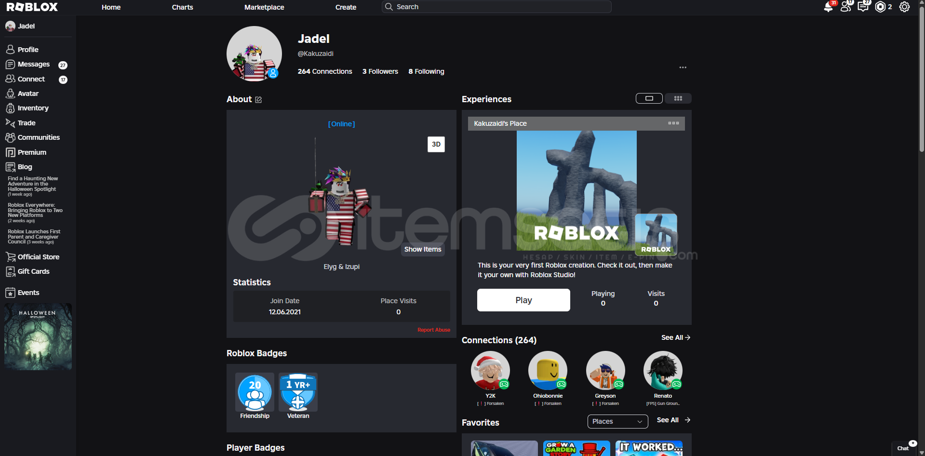Click the "[Online]" status text
The height and width of the screenshot is (456, 925).
click(342, 124)
